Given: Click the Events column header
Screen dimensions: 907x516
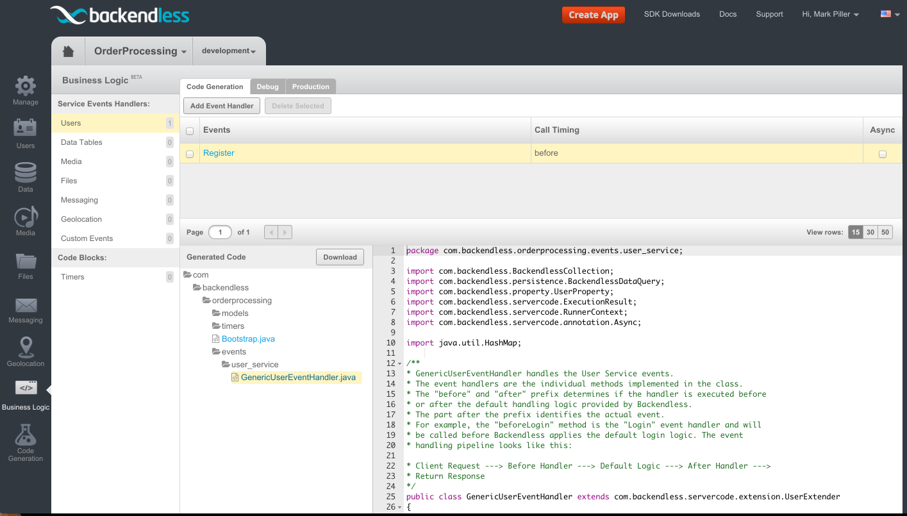Looking at the screenshot, I should pyautogui.click(x=365, y=130).
